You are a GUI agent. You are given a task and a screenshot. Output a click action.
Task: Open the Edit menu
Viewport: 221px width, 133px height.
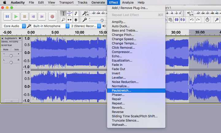click(x=41, y=2)
